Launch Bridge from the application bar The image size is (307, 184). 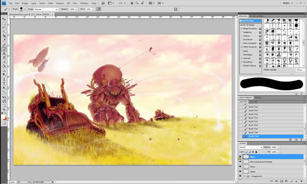click(x=103, y=3)
